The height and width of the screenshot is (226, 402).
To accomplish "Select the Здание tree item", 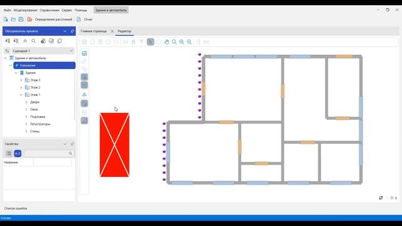I will point(31,73).
